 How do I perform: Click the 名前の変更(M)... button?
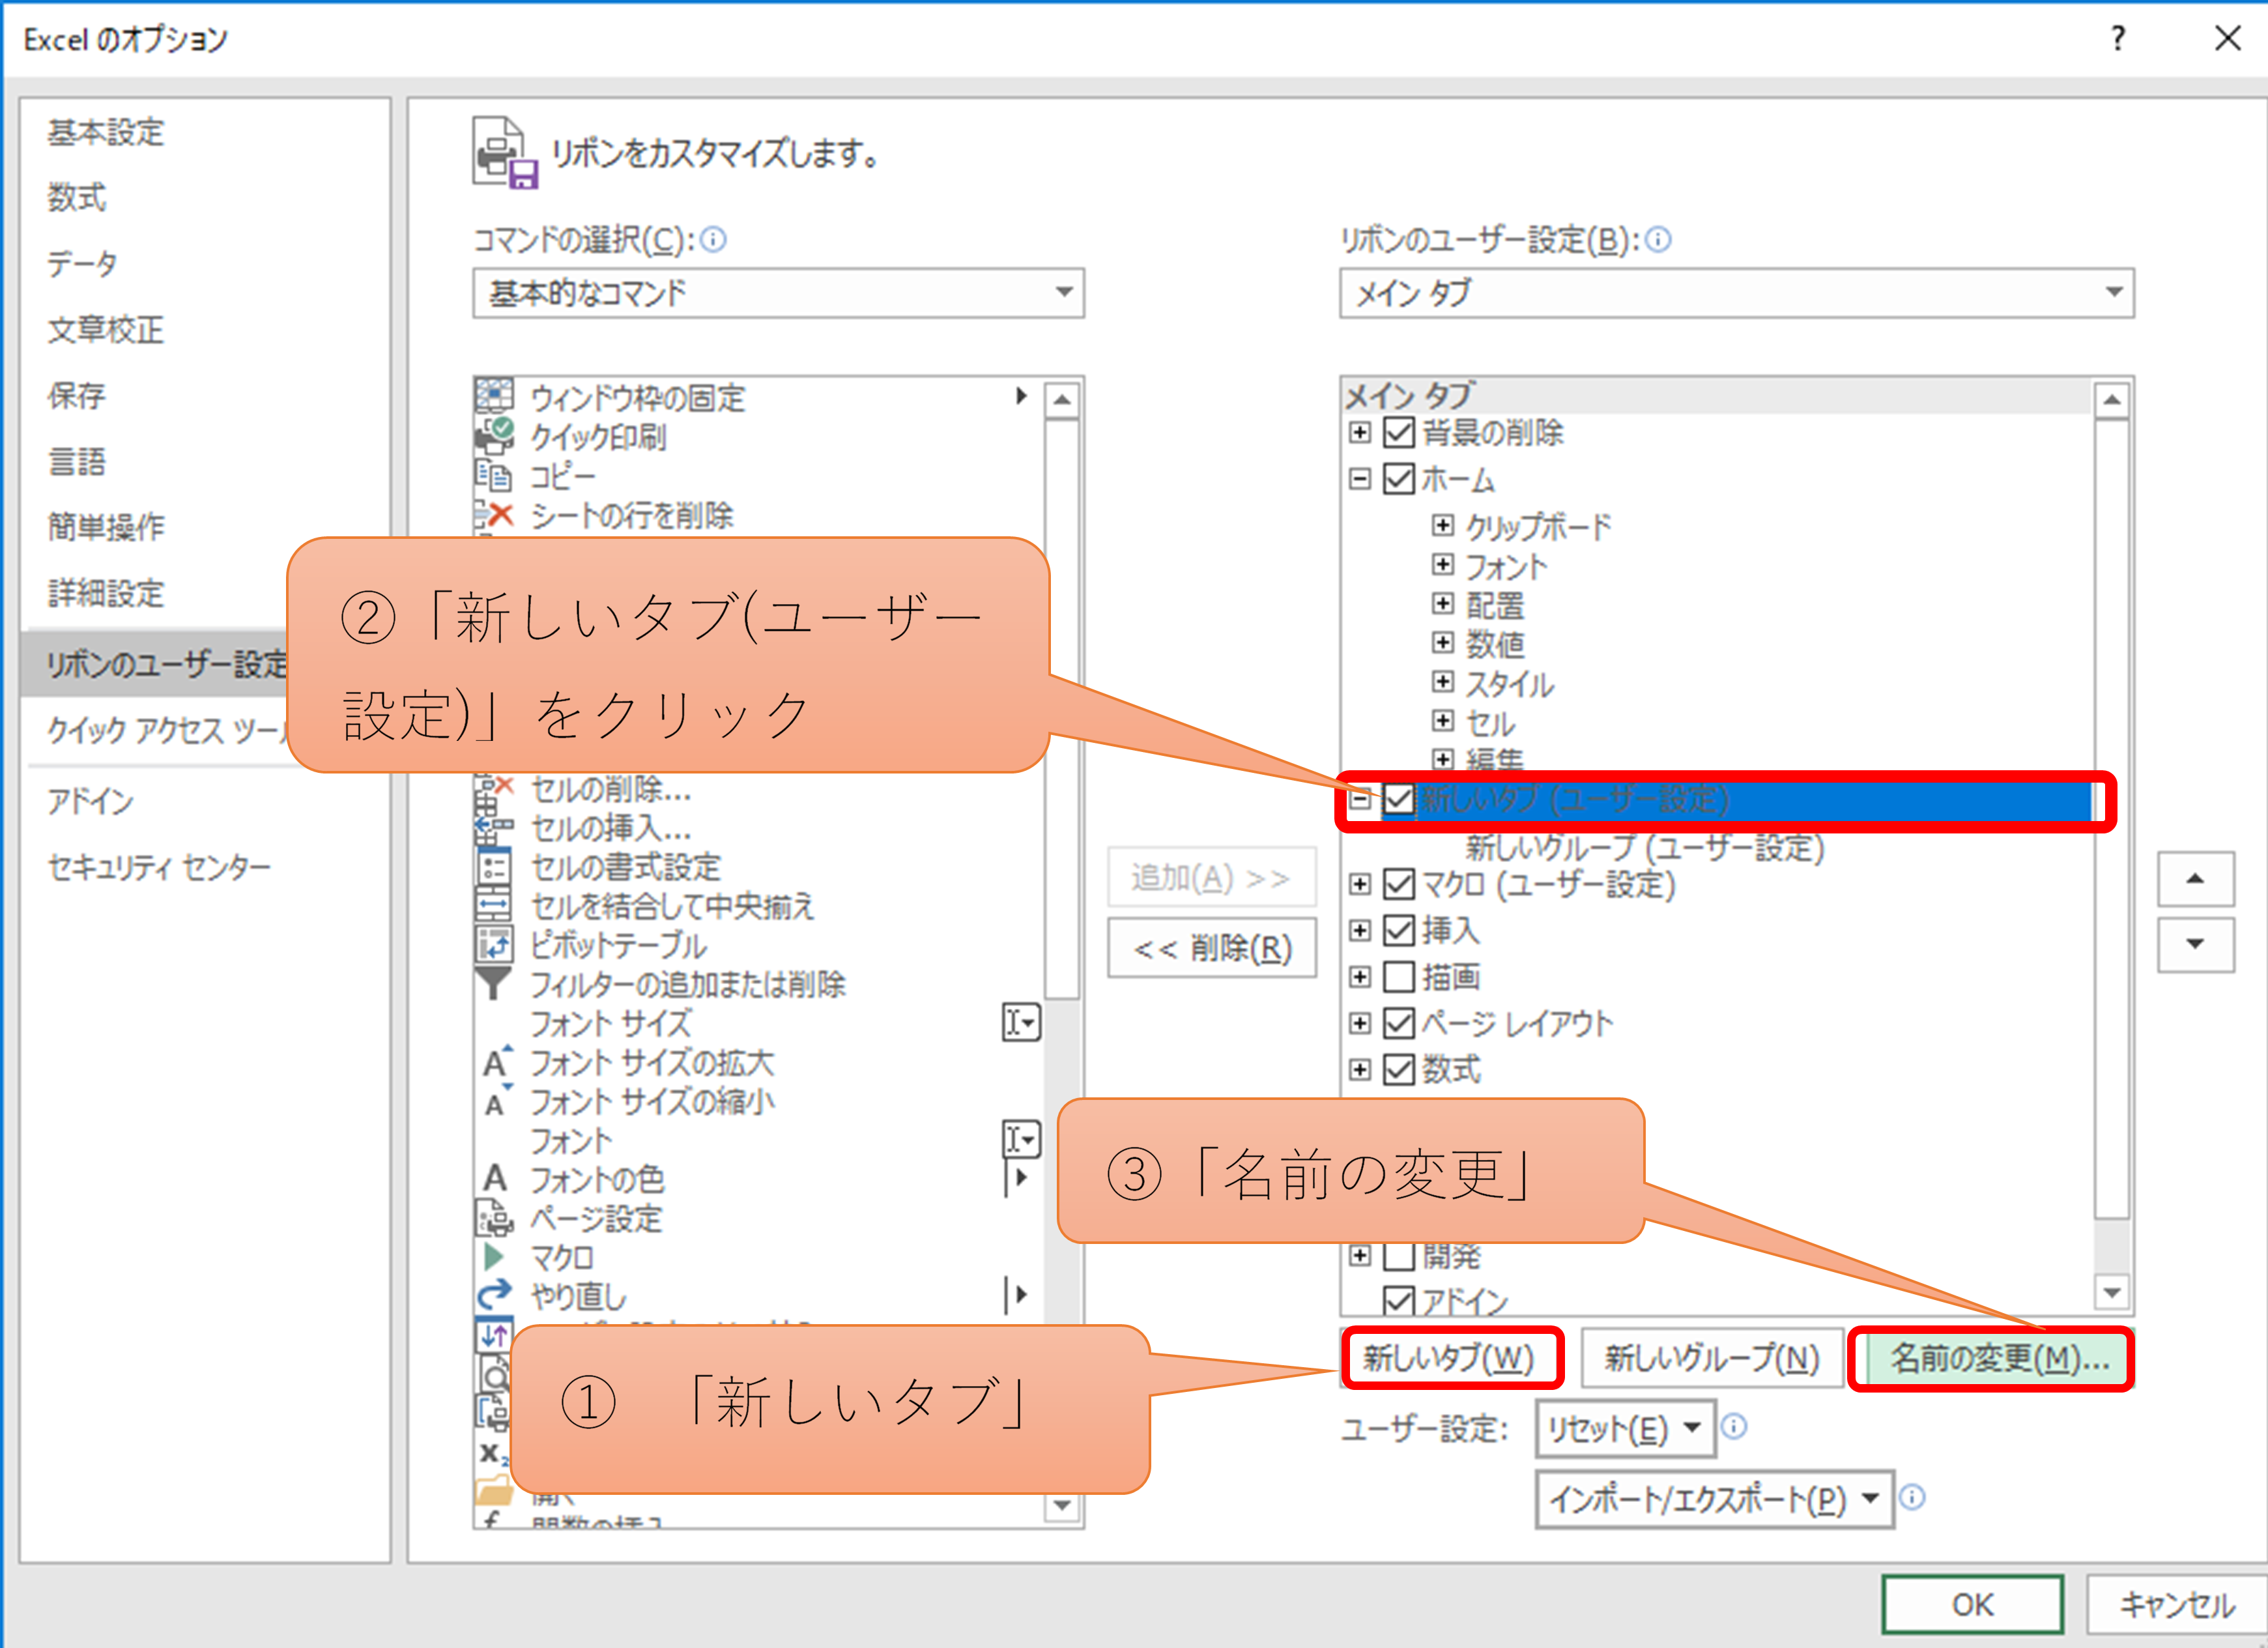1991,1358
